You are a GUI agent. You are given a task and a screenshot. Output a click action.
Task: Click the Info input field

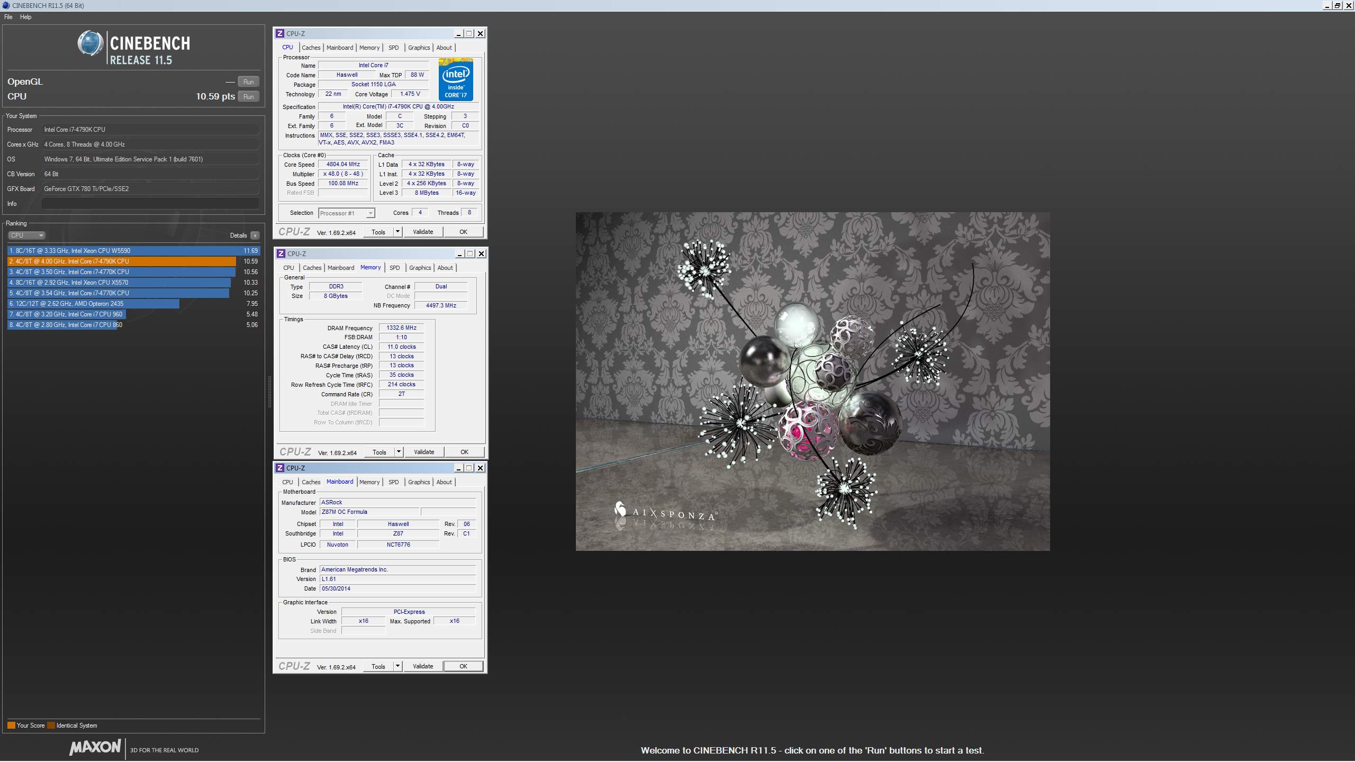pos(150,204)
